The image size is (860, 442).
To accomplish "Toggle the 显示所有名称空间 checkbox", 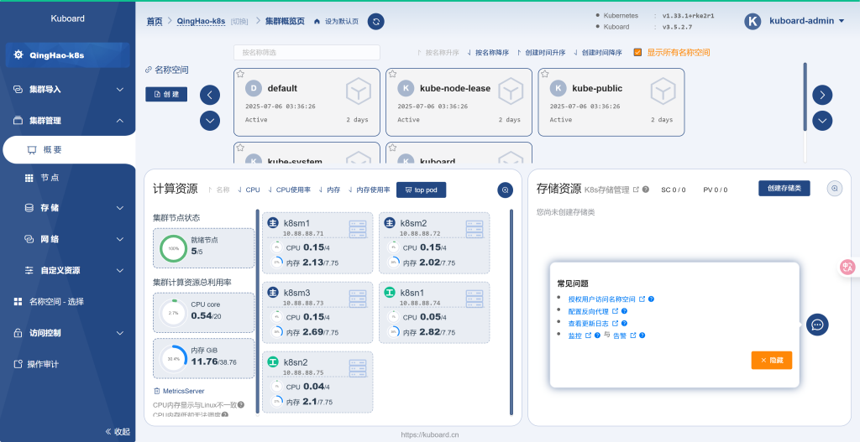I will (x=638, y=52).
